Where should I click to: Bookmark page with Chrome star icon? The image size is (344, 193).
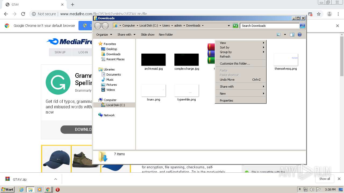click(319, 14)
